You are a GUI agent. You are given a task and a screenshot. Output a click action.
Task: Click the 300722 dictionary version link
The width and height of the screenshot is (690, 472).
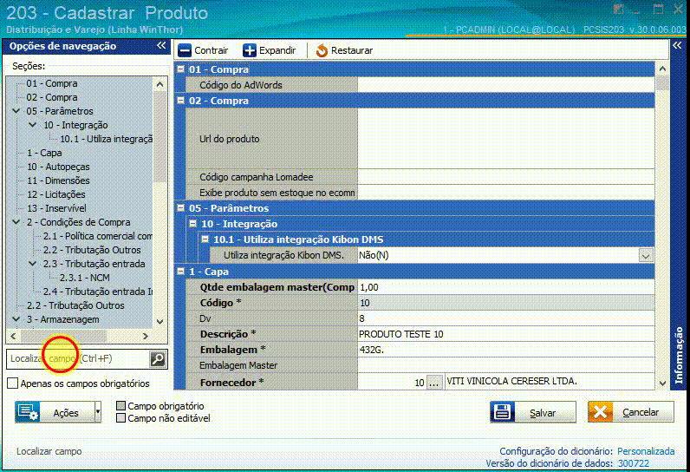pyautogui.click(x=634, y=463)
